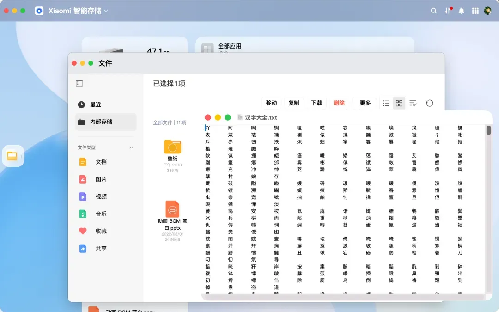Toggle the sidebar panel icon
This screenshot has height=312, width=499.
[x=79, y=83]
